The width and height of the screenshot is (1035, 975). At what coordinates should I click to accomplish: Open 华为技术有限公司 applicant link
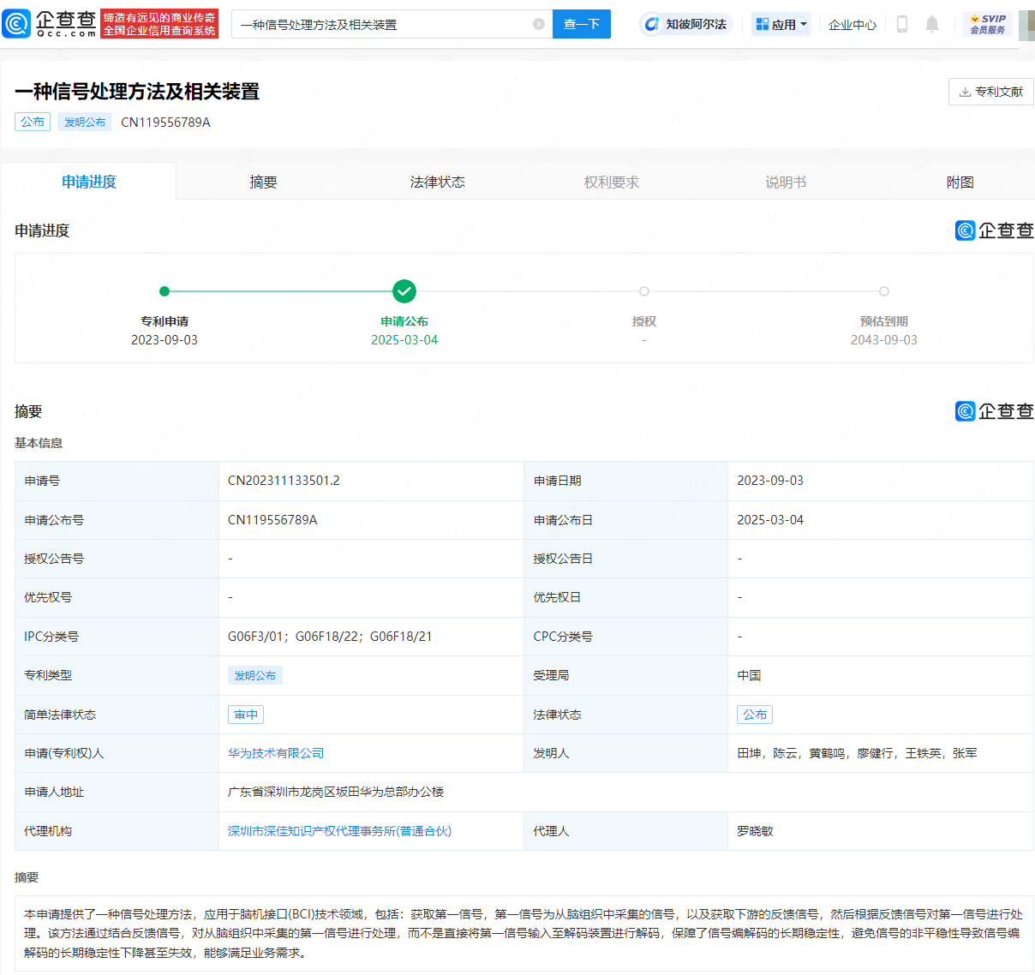(276, 753)
